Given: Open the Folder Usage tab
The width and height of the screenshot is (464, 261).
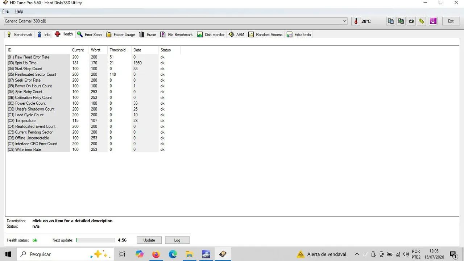Looking at the screenshot, I should pyautogui.click(x=121, y=34).
